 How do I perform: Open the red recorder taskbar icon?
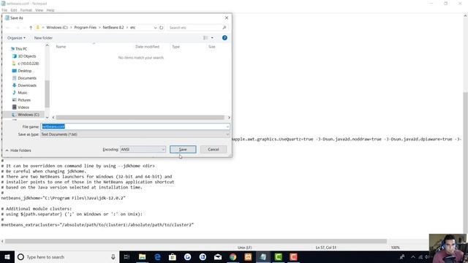(x=293, y=256)
